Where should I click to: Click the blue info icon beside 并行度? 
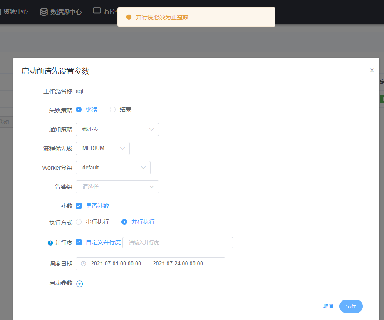[50, 243]
